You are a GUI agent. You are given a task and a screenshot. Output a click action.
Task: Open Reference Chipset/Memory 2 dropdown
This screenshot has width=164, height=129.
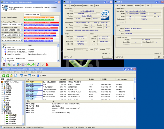22,30
